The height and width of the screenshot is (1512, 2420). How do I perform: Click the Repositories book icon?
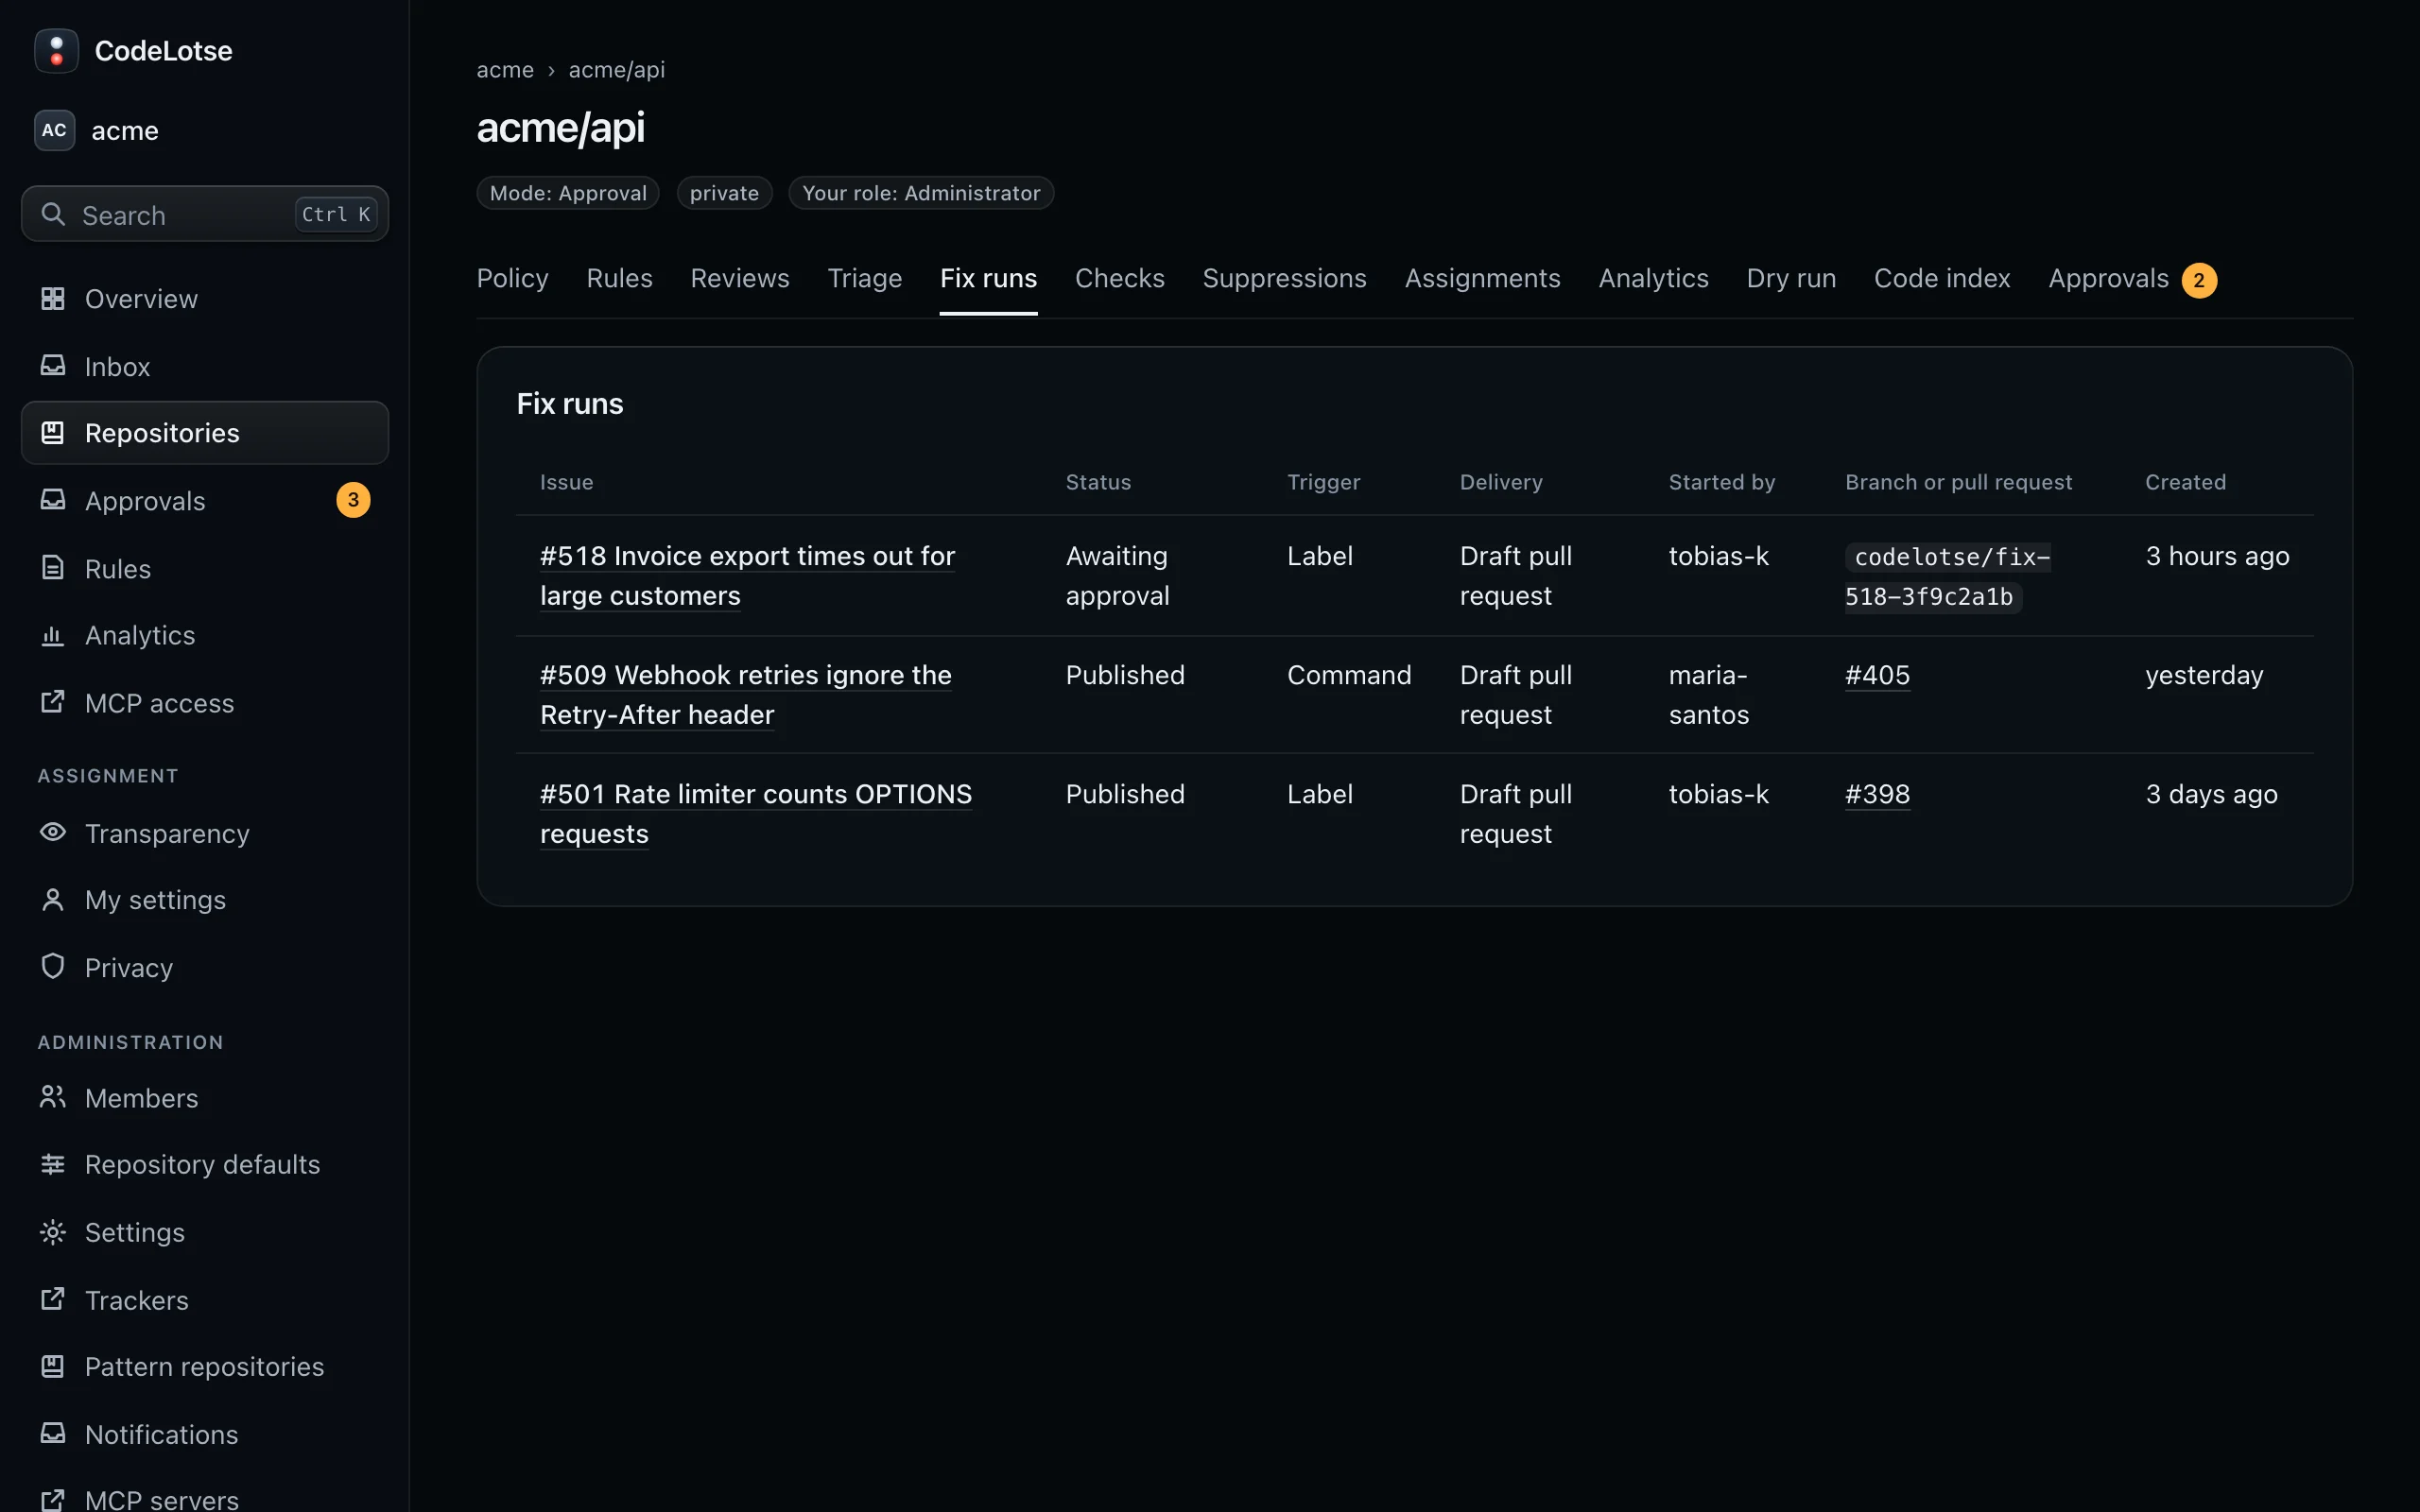pos(53,432)
